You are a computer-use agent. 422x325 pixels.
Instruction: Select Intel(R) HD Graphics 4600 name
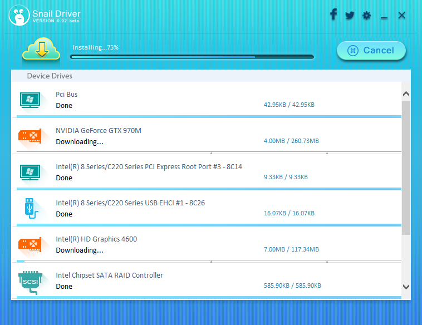tap(96, 239)
